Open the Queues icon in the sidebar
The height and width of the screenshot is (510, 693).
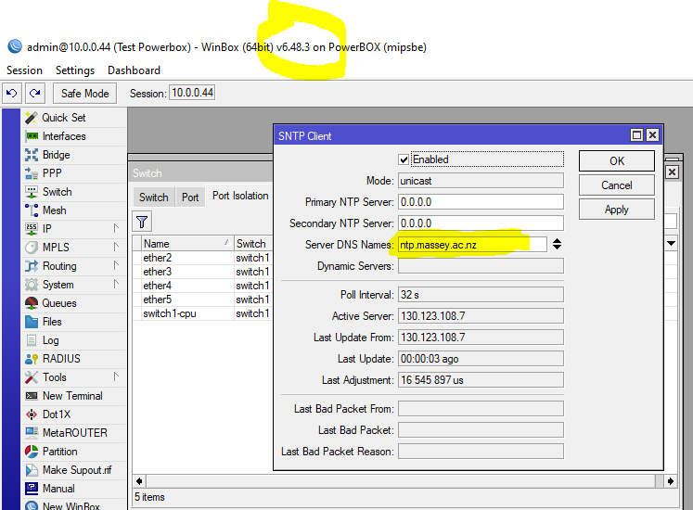(x=32, y=303)
